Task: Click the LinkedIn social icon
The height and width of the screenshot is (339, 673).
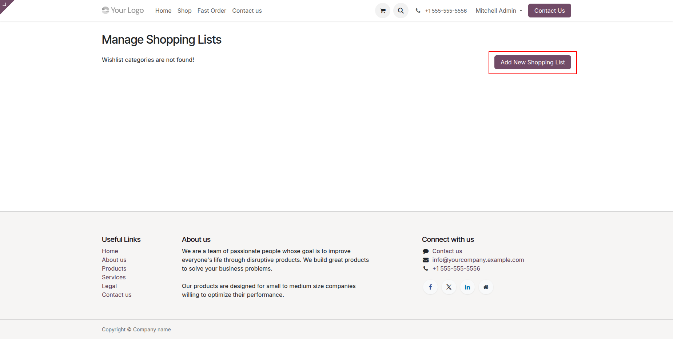Action: point(467,287)
